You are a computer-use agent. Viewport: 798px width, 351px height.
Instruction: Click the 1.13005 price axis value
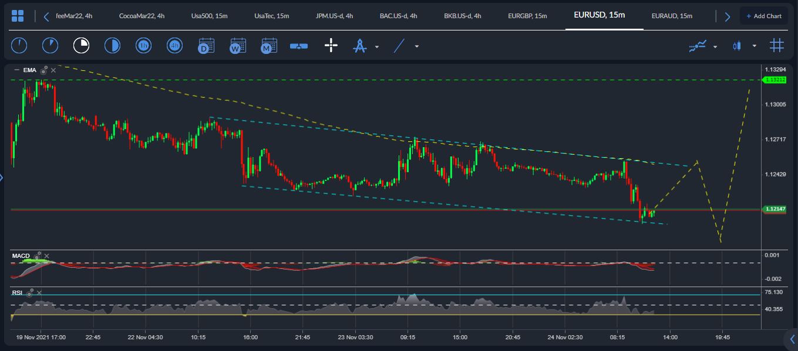point(775,104)
